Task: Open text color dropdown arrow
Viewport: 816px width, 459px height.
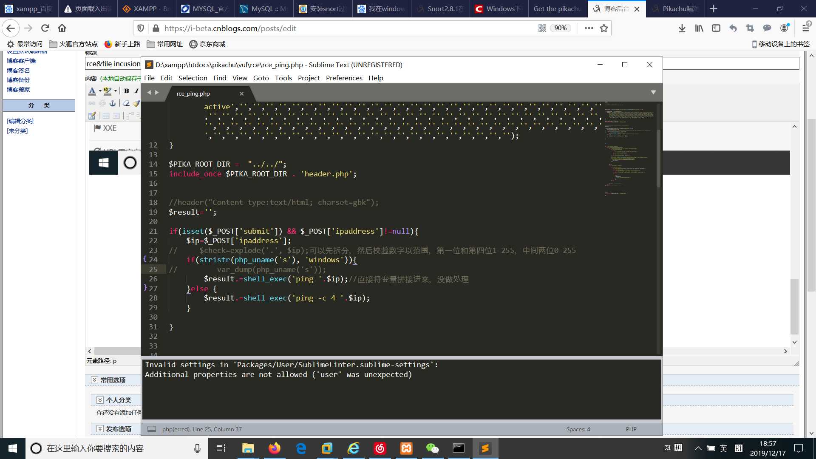Action: coord(100,91)
